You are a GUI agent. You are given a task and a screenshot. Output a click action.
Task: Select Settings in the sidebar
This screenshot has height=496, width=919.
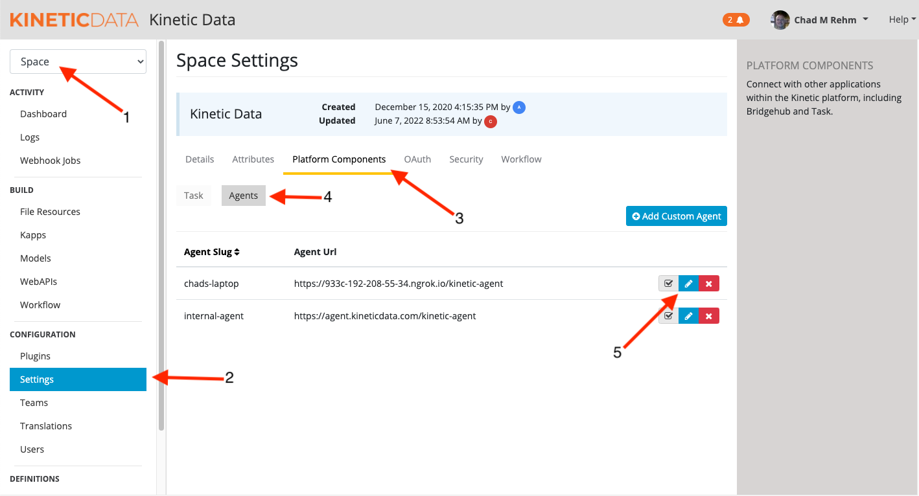tap(78, 379)
